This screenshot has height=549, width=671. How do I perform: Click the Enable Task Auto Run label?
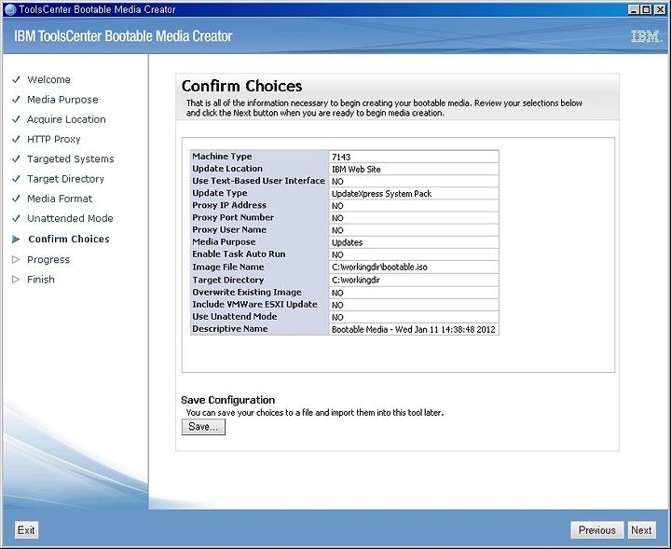tap(239, 254)
